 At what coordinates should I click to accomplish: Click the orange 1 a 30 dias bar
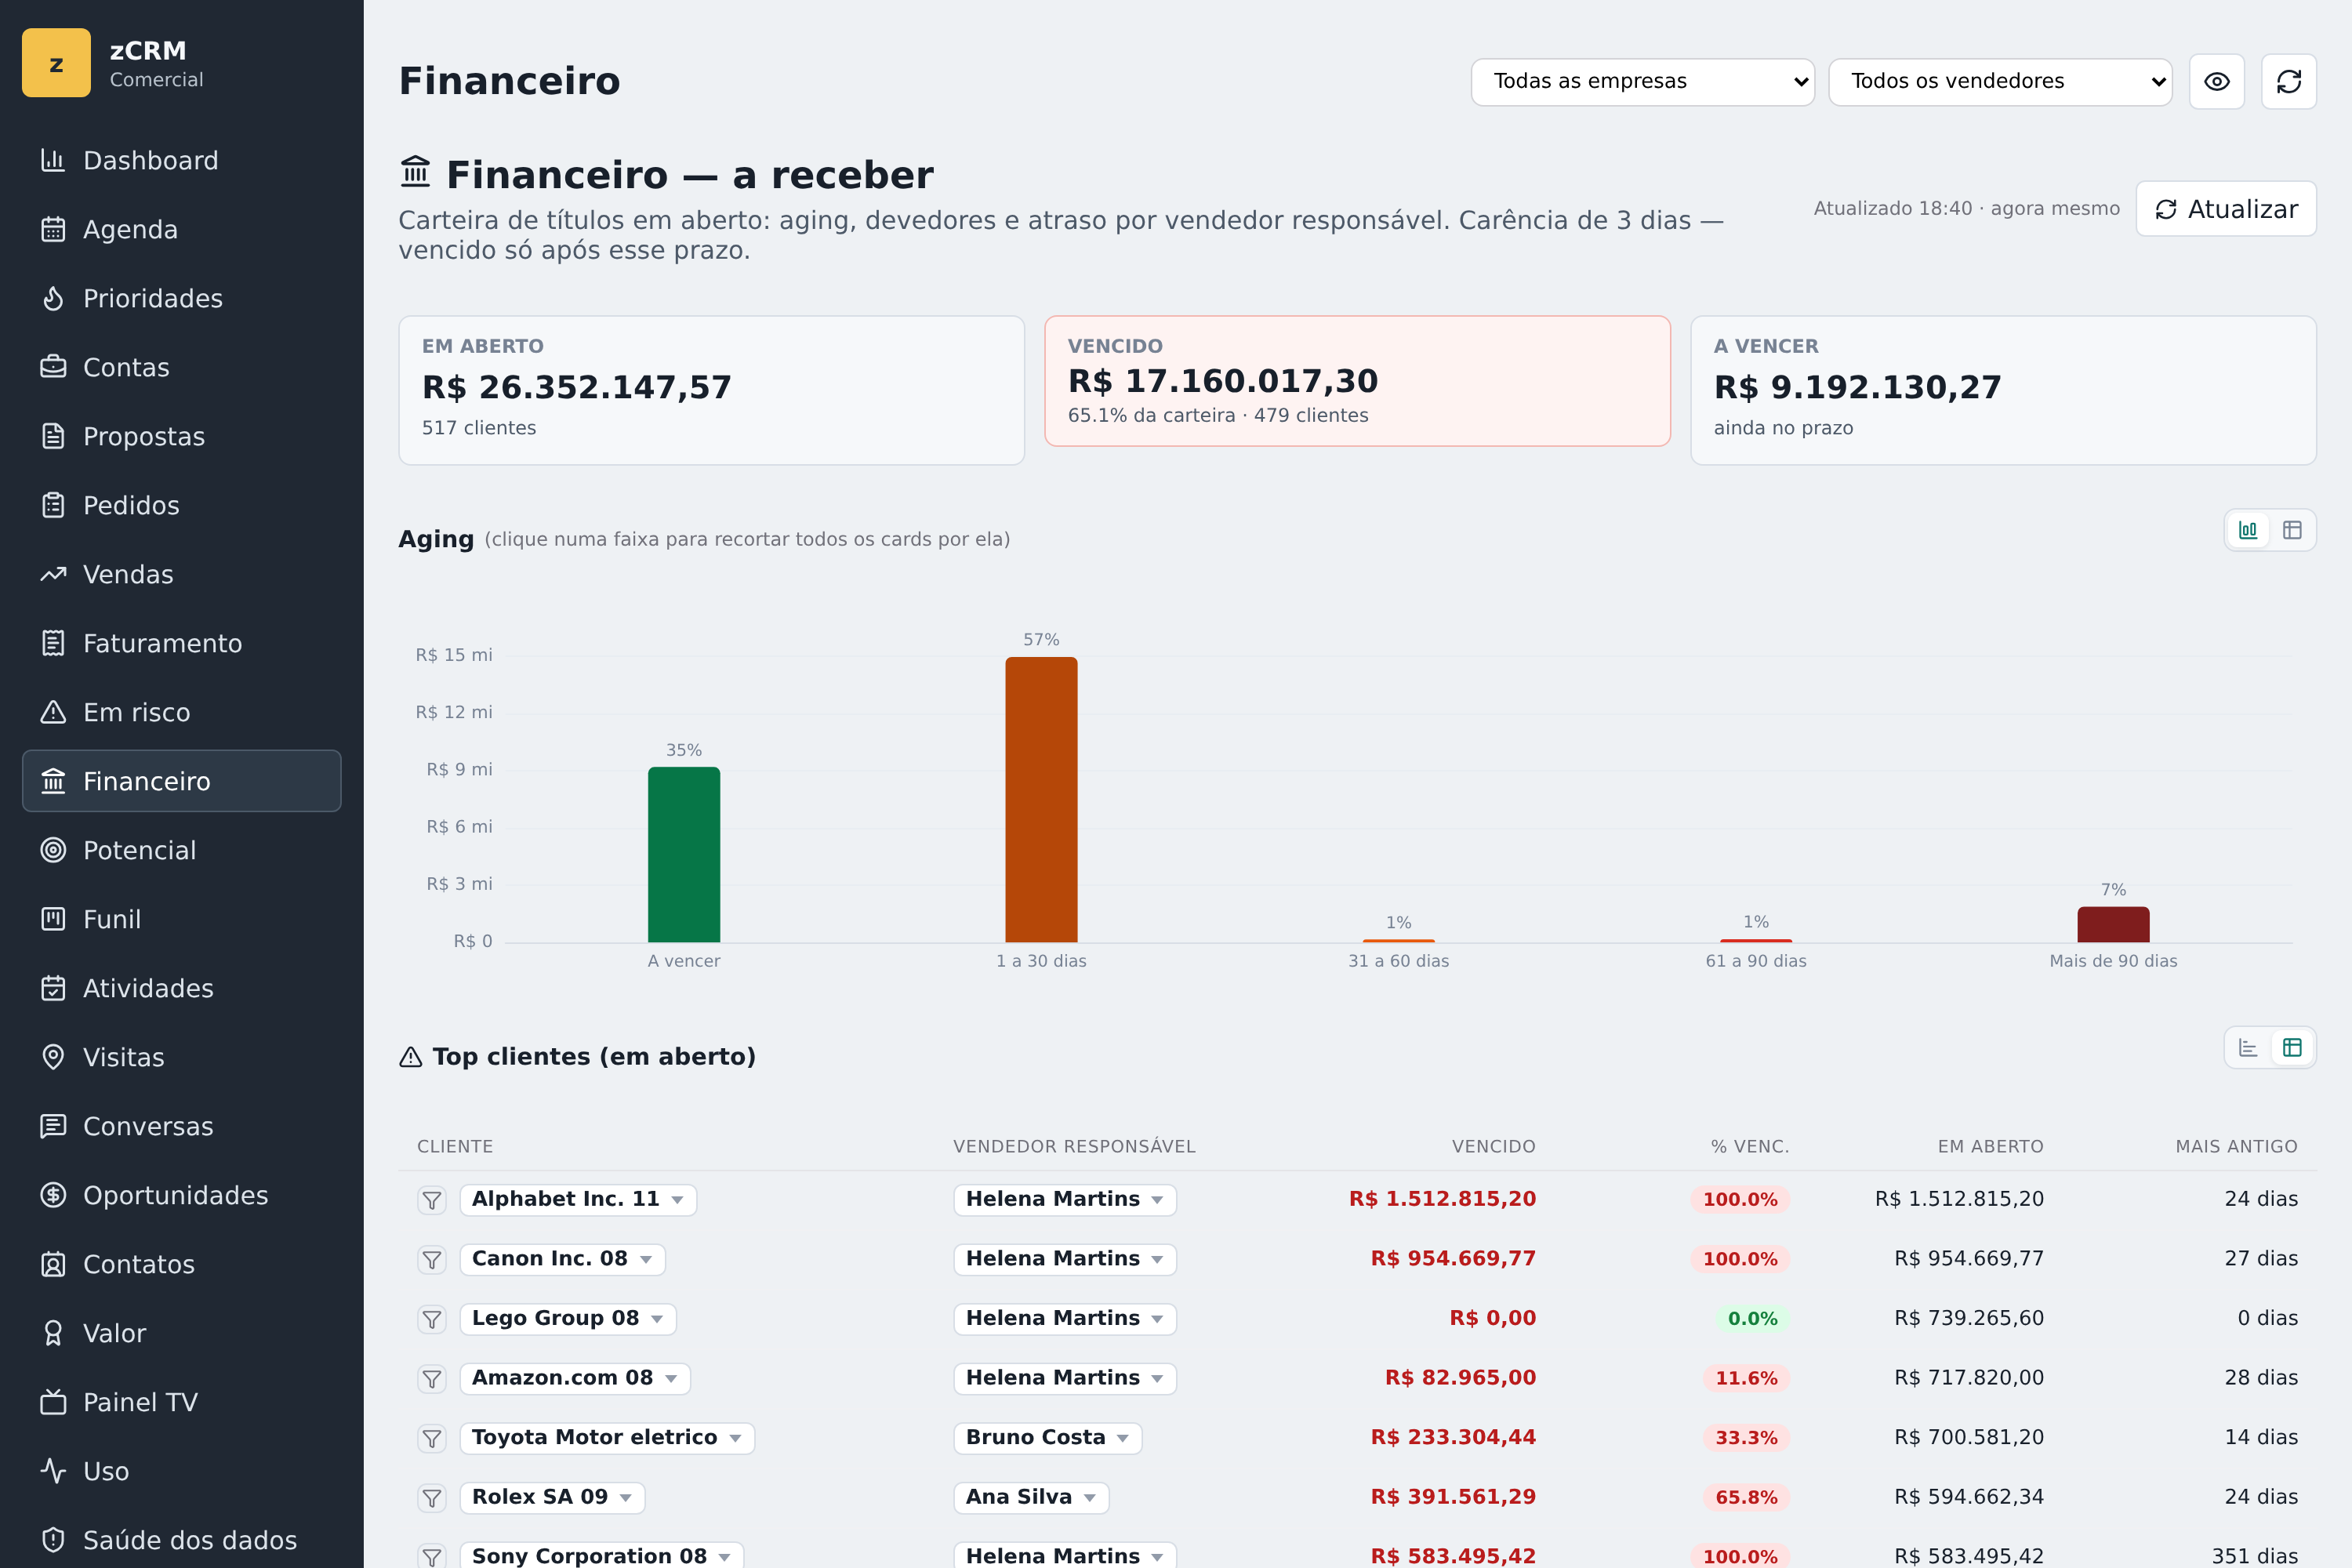click(1041, 799)
